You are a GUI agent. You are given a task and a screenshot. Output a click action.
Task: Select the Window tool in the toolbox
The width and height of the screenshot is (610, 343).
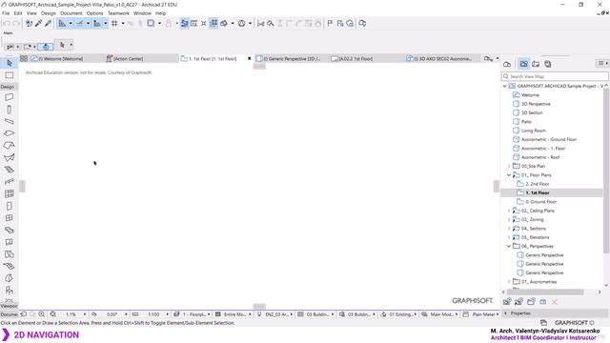click(x=10, y=218)
